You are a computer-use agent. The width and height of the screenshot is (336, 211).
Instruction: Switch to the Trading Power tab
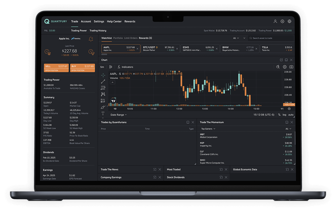79,30
